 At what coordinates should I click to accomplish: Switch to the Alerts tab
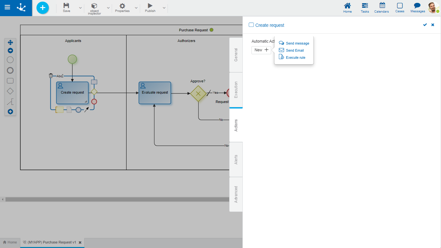tap(236, 160)
